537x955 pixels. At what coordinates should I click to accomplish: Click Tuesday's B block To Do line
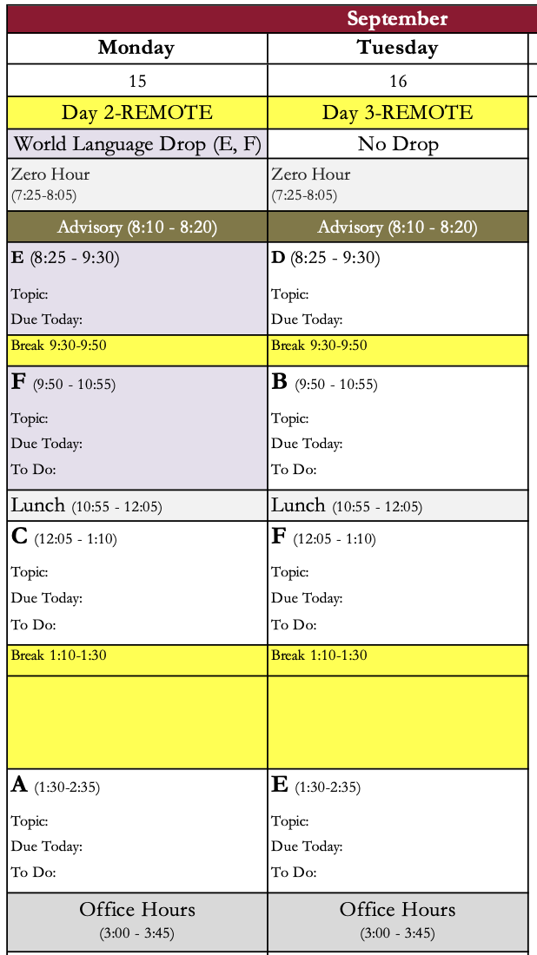pos(294,470)
